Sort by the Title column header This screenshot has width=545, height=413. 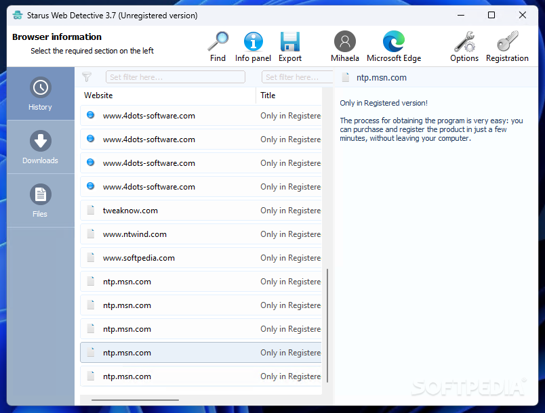tap(289, 95)
